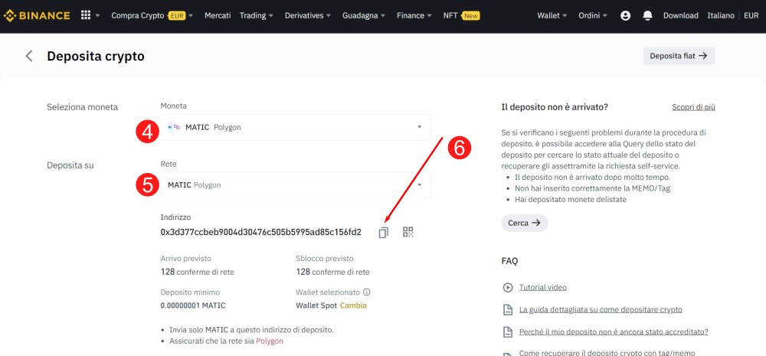Screen dimensions: 766x356
Task: Open the notifications bell icon
Action: point(648,15)
